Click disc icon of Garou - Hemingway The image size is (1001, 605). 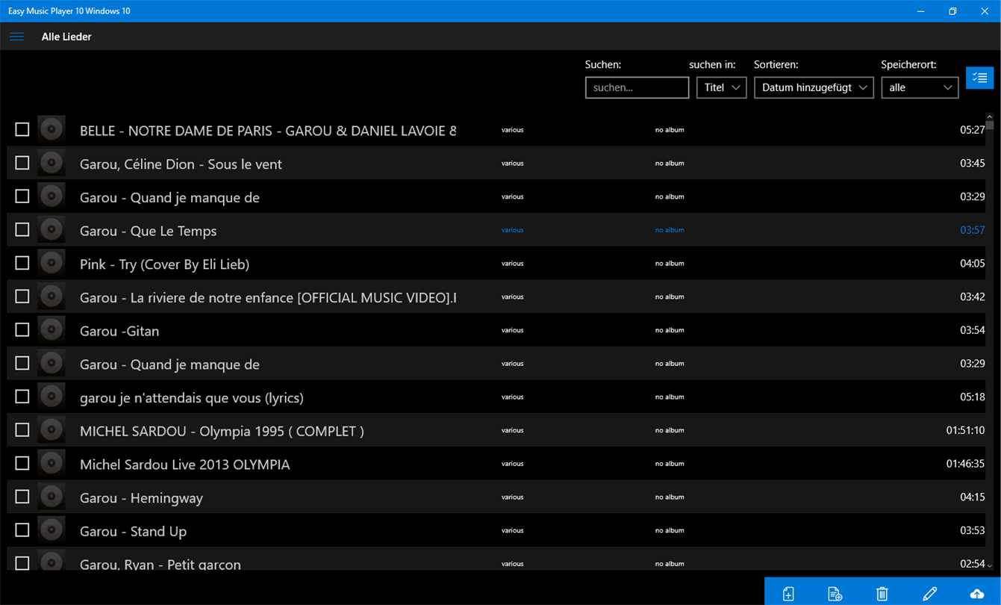point(52,497)
